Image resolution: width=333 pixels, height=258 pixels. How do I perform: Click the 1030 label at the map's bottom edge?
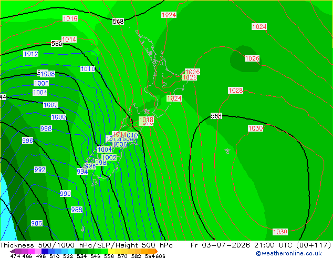[280, 232]
